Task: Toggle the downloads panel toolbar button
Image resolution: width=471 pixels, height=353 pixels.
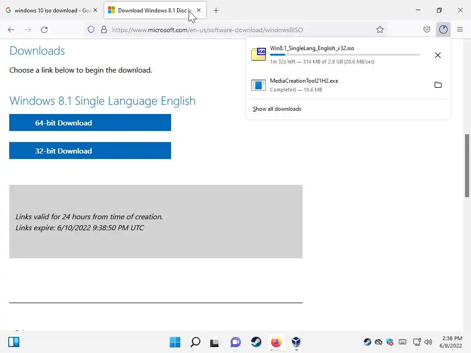Action: coord(443,29)
